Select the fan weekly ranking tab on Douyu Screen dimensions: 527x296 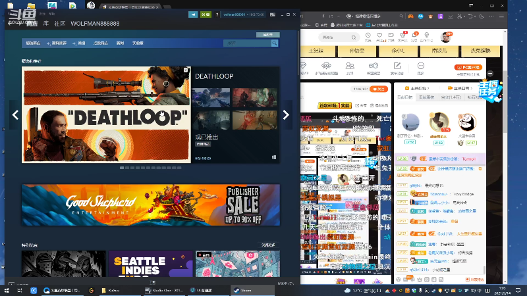[426, 97]
